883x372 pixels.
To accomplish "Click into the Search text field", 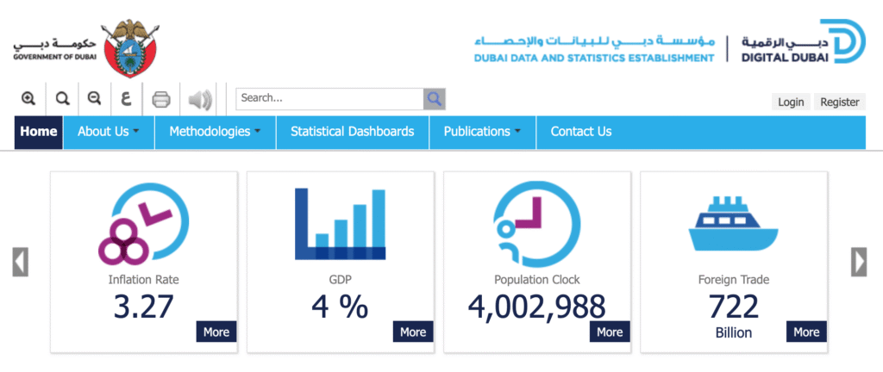I will [329, 99].
